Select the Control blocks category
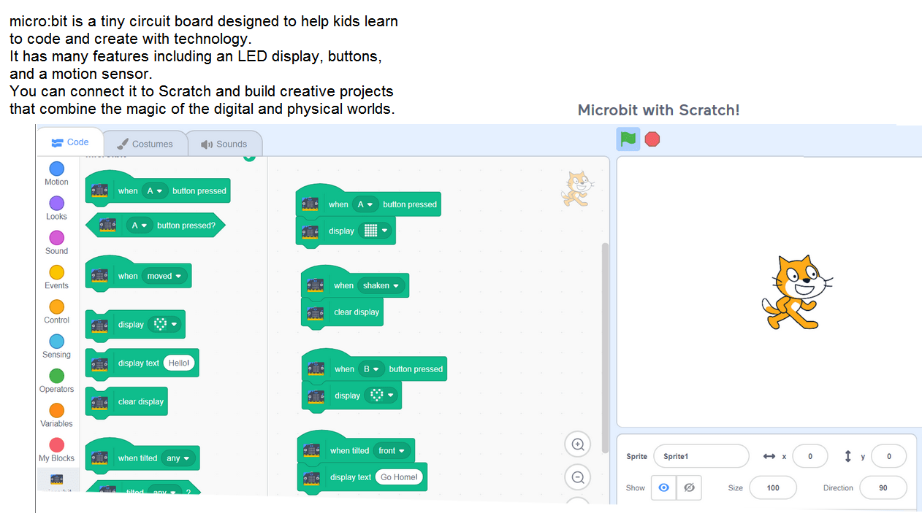Viewport: 922px width, 513px height. click(x=56, y=312)
